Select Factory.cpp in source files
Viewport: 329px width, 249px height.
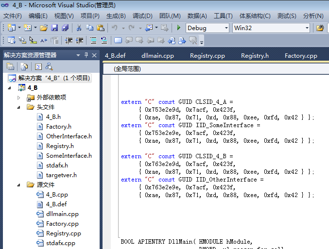point(62,224)
